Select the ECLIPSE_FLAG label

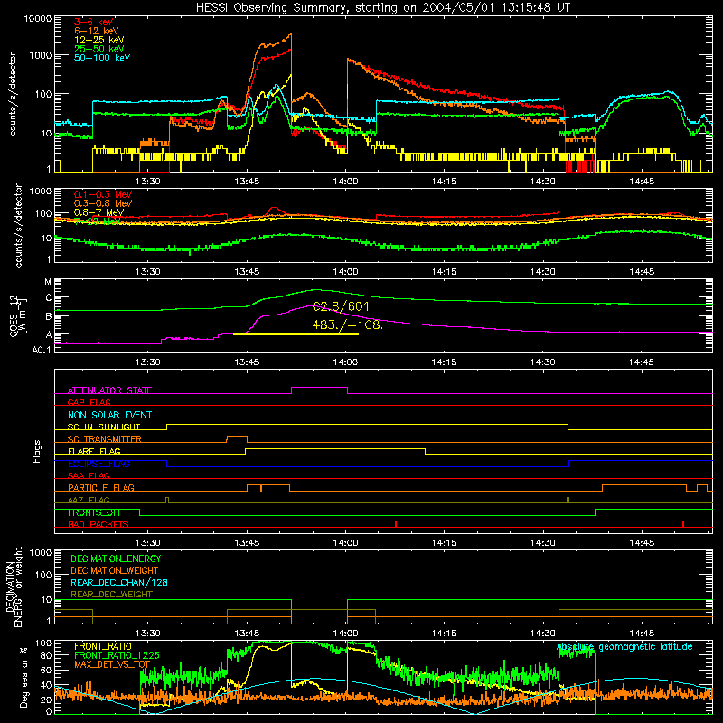coord(99,464)
